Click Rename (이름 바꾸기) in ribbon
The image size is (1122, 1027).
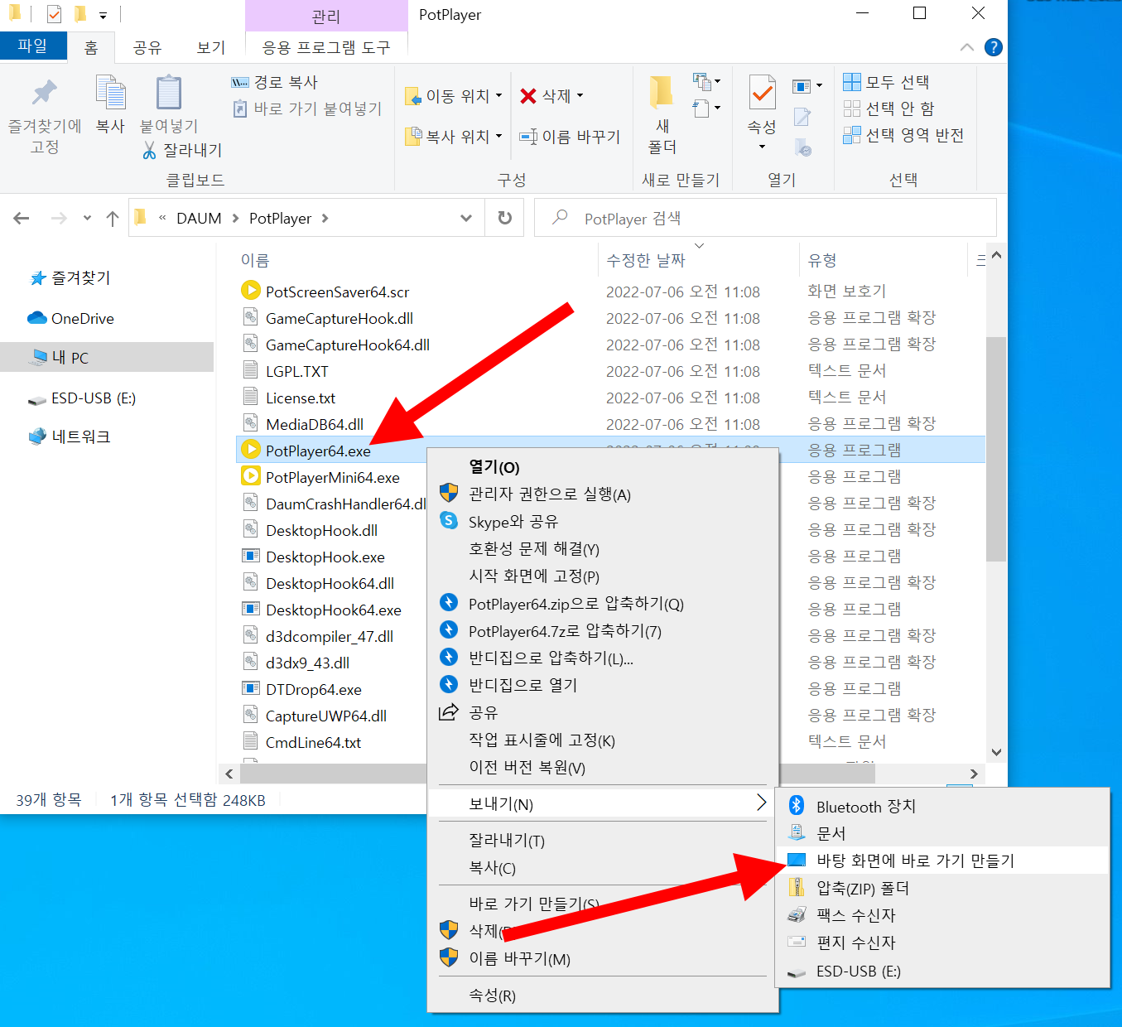point(570,137)
